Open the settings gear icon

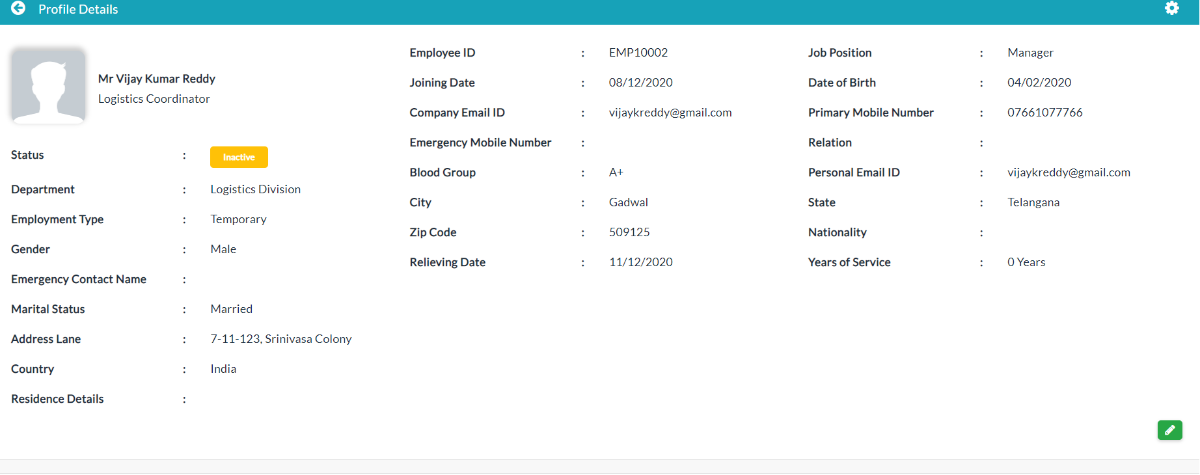[1172, 8]
